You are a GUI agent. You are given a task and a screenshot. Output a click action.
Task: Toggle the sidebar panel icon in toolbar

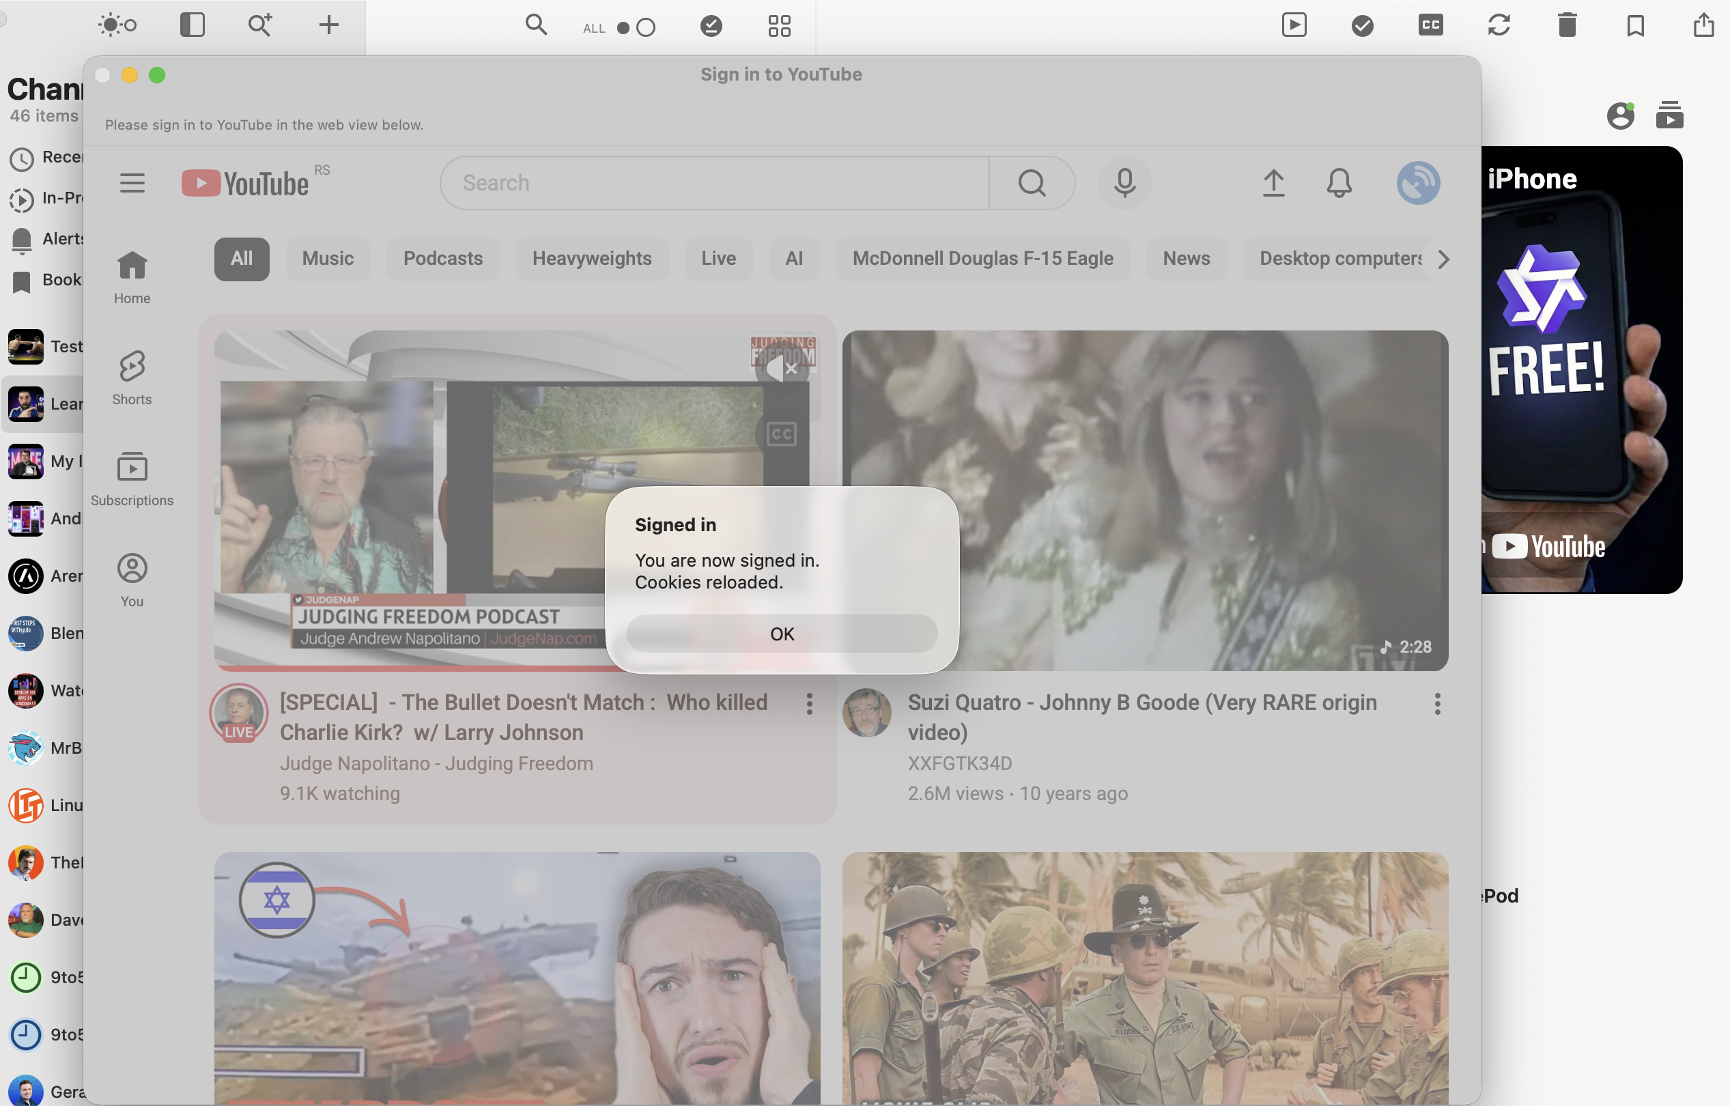click(x=192, y=25)
